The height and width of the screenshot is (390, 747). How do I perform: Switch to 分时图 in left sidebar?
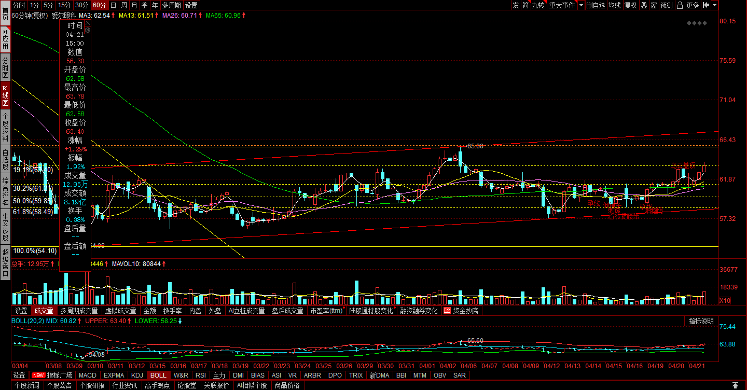point(5,67)
